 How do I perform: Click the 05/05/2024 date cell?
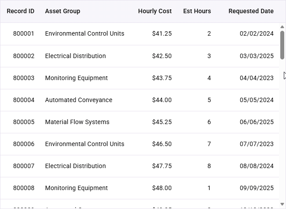257,100
